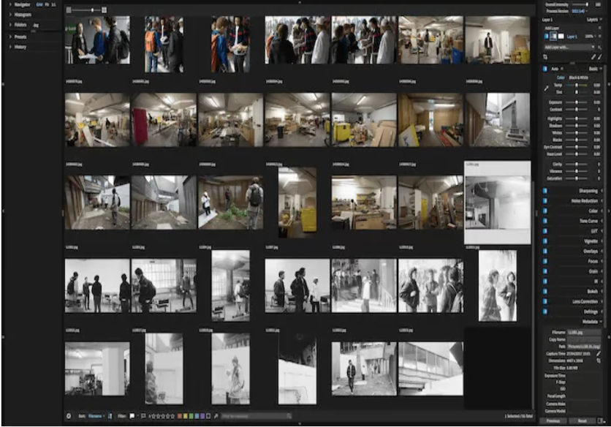Open the Sort Filename dropdown
This screenshot has height=427, width=611.
click(96, 416)
